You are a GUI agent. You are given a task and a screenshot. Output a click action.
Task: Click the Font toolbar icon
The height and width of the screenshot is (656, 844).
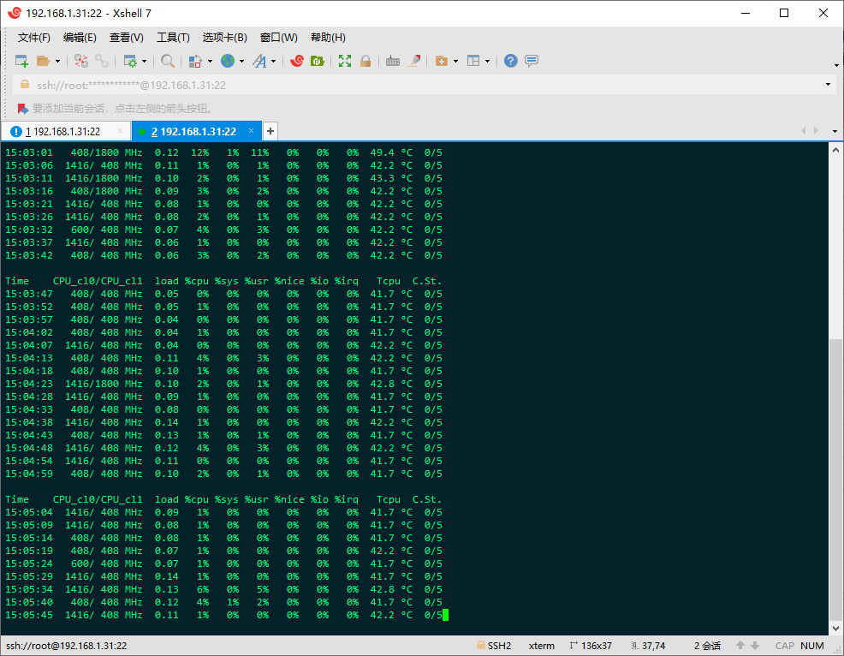(260, 61)
